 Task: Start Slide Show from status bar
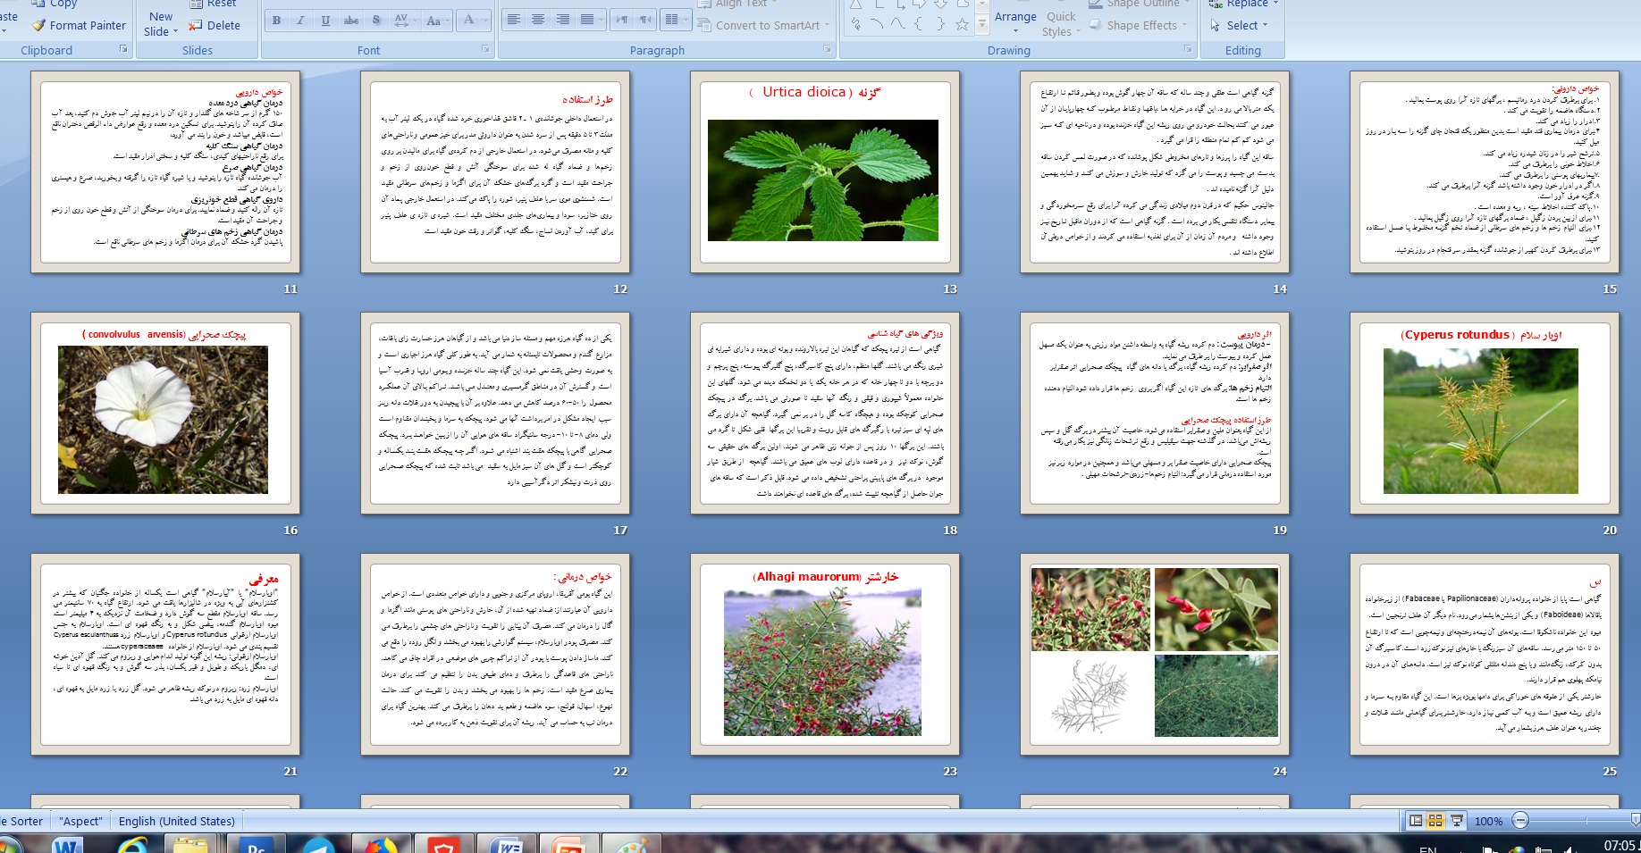pos(1456,821)
